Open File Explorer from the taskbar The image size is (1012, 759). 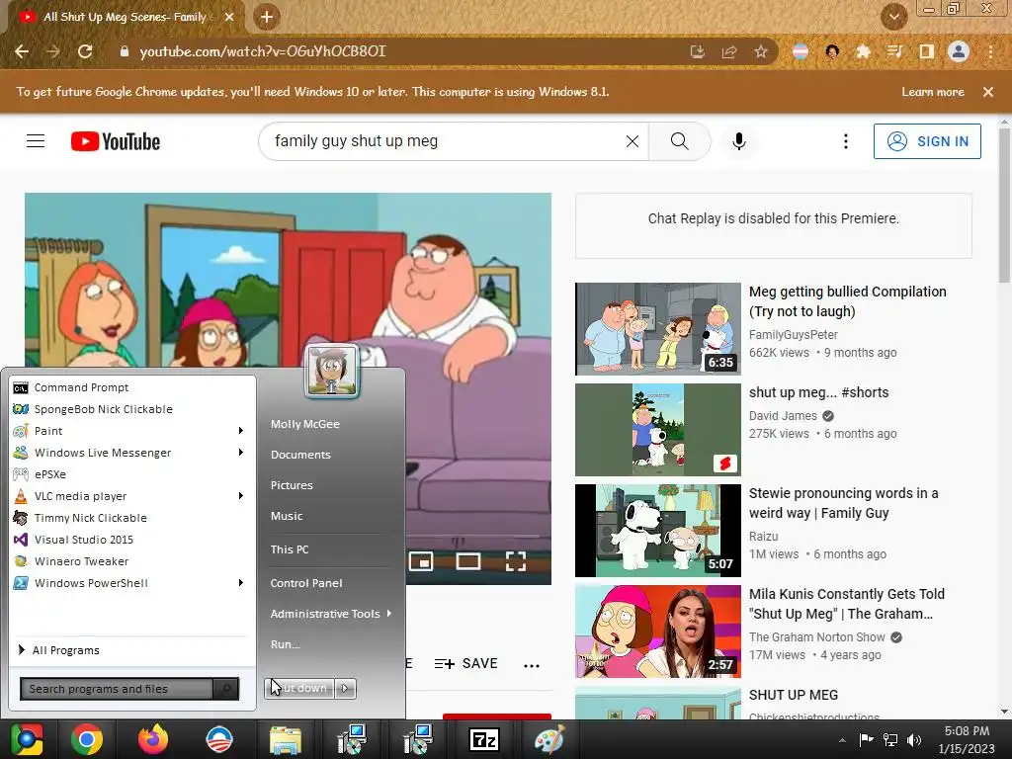pos(285,739)
